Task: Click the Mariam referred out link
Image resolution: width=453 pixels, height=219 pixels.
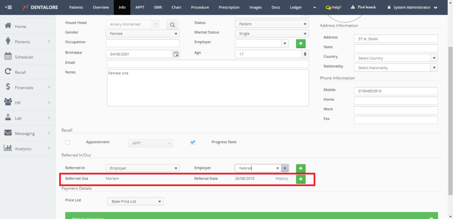Action: pos(112,179)
